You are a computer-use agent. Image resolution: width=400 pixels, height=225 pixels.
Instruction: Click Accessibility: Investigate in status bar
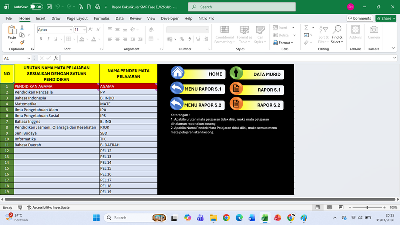pos(48,207)
